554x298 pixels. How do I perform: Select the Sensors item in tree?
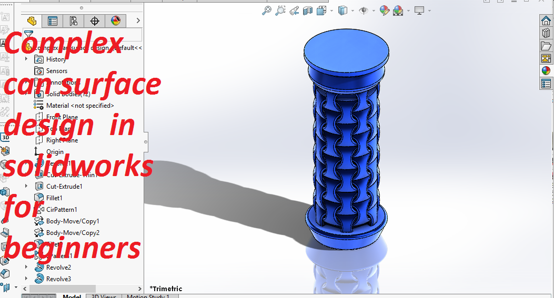coord(56,71)
